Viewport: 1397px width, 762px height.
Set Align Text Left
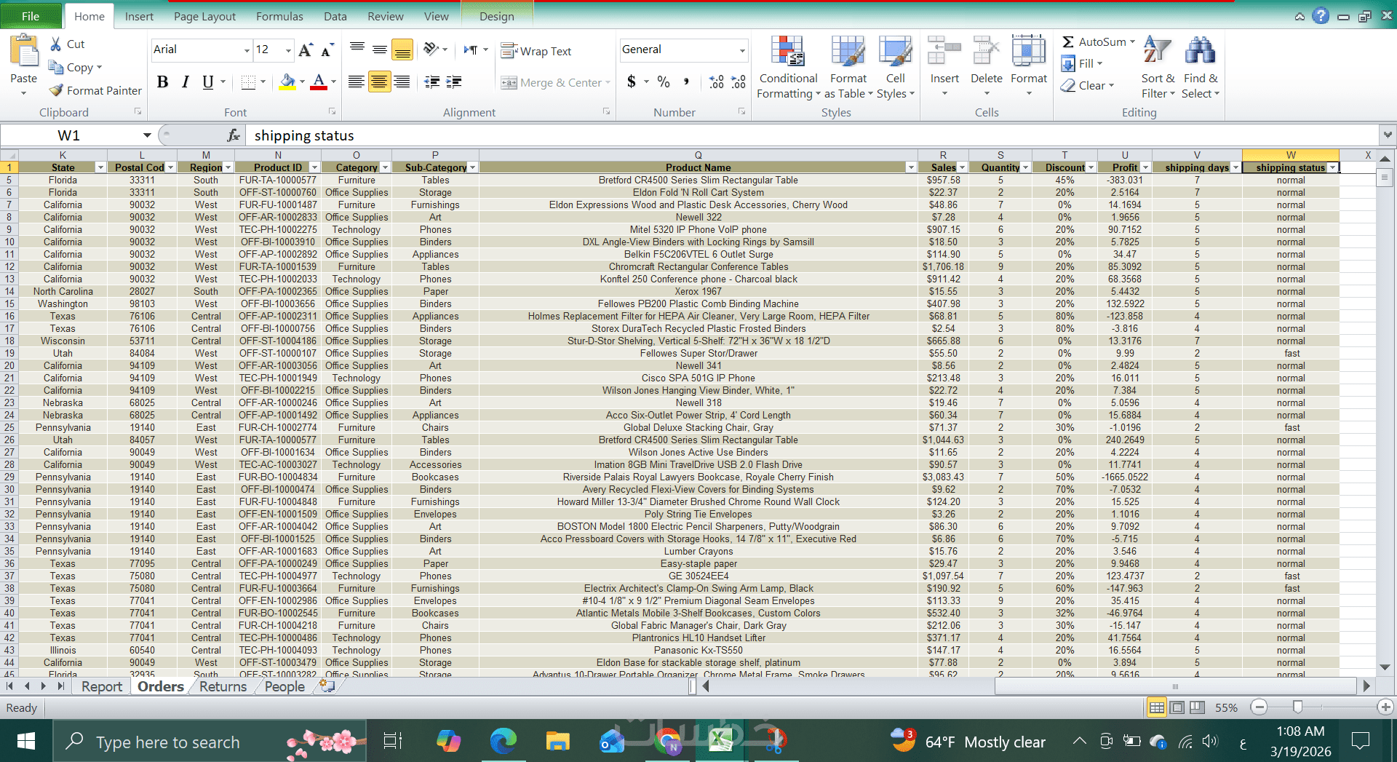356,82
